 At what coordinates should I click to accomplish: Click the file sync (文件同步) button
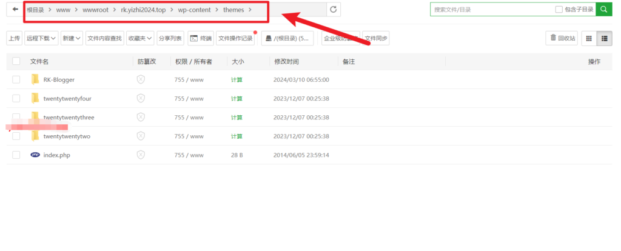376,38
